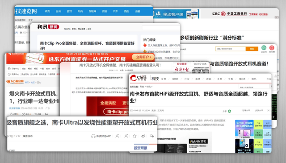Click the search input on the 和讯 page
The width and height of the screenshot is (286, 163).
(161, 28)
